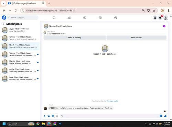Click Neesh's message bubble text
The image size is (172, 127).
coord(81,108)
